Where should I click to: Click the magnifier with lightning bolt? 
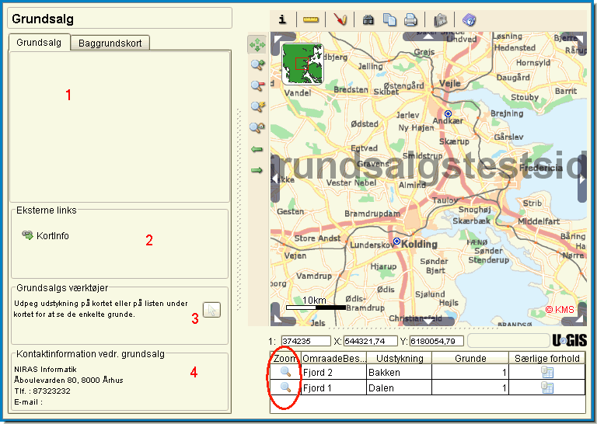coord(257,106)
